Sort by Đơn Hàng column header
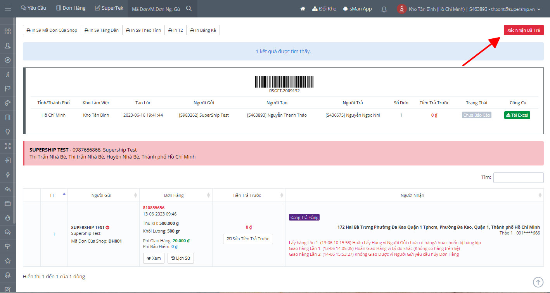The height and width of the screenshot is (293, 550). pyautogui.click(x=176, y=195)
